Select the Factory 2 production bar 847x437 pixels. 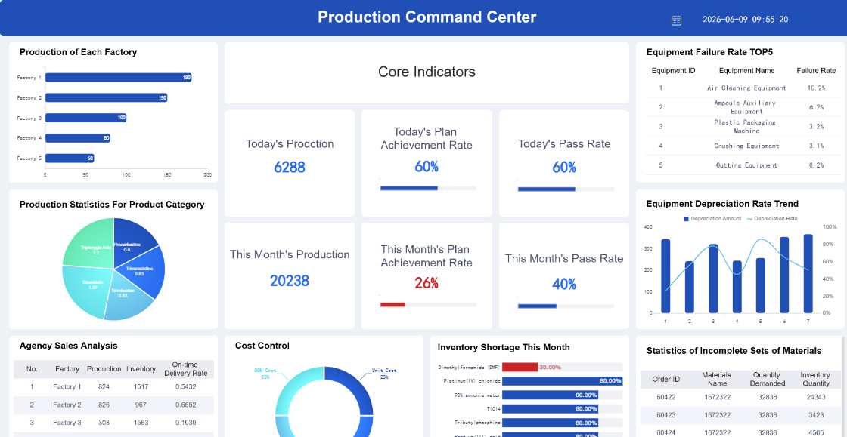(x=106, y=97)
